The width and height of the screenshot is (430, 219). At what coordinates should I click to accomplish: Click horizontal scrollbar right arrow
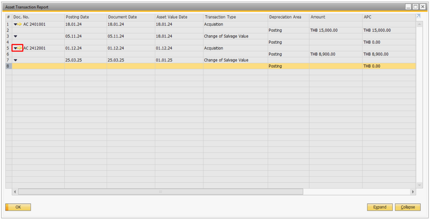point(413,192)
